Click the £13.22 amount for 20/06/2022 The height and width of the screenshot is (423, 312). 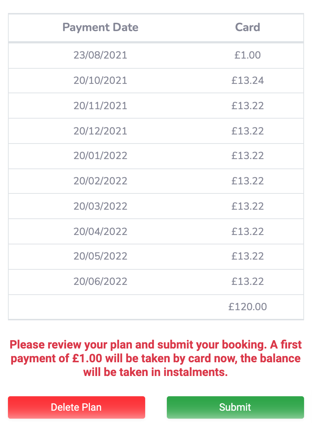[x=248, y=281]
